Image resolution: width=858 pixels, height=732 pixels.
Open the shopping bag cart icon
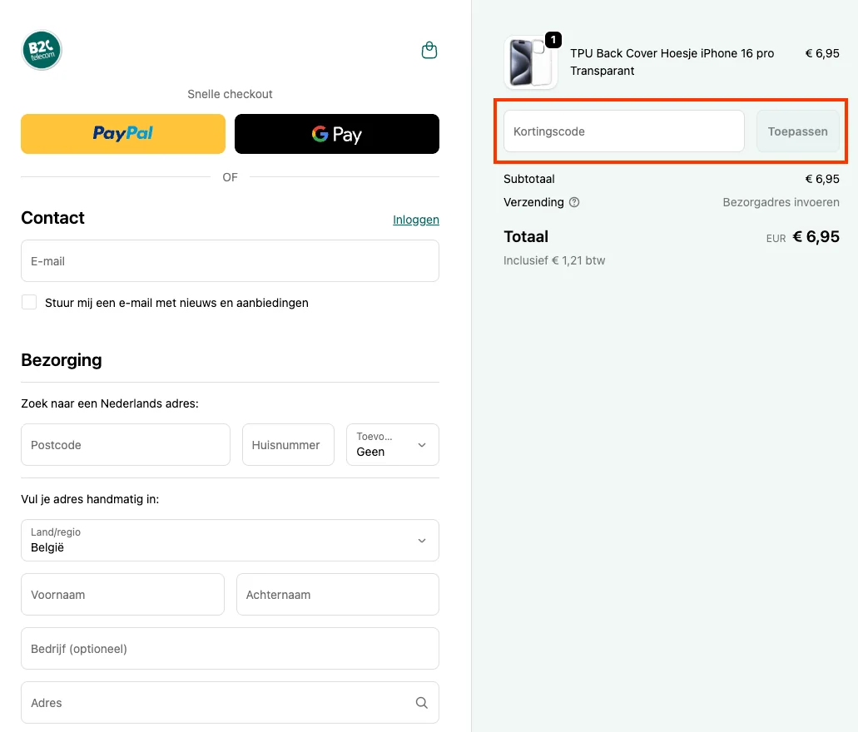429,51
